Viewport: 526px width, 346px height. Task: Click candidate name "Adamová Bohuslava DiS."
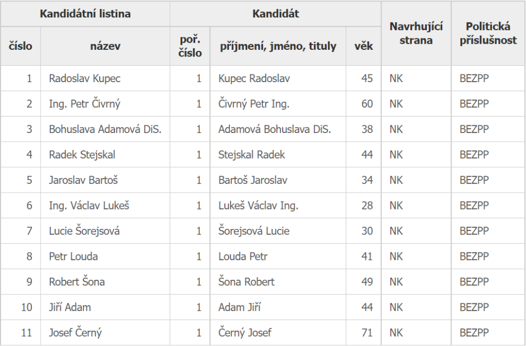(x=274, y=129)
